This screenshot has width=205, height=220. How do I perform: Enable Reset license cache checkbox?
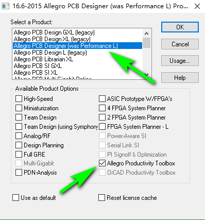click(101, 197)
